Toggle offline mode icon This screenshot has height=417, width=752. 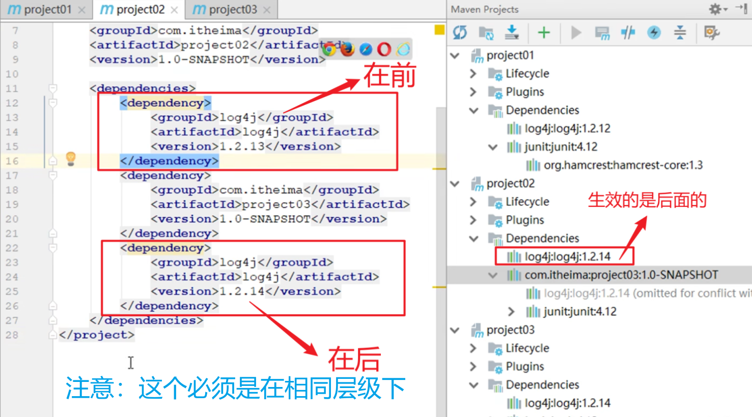tap(628, 33)
